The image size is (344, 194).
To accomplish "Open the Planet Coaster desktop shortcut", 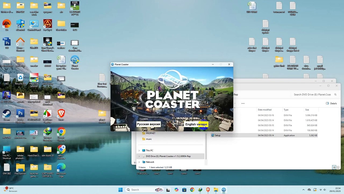I will (75, 63).
